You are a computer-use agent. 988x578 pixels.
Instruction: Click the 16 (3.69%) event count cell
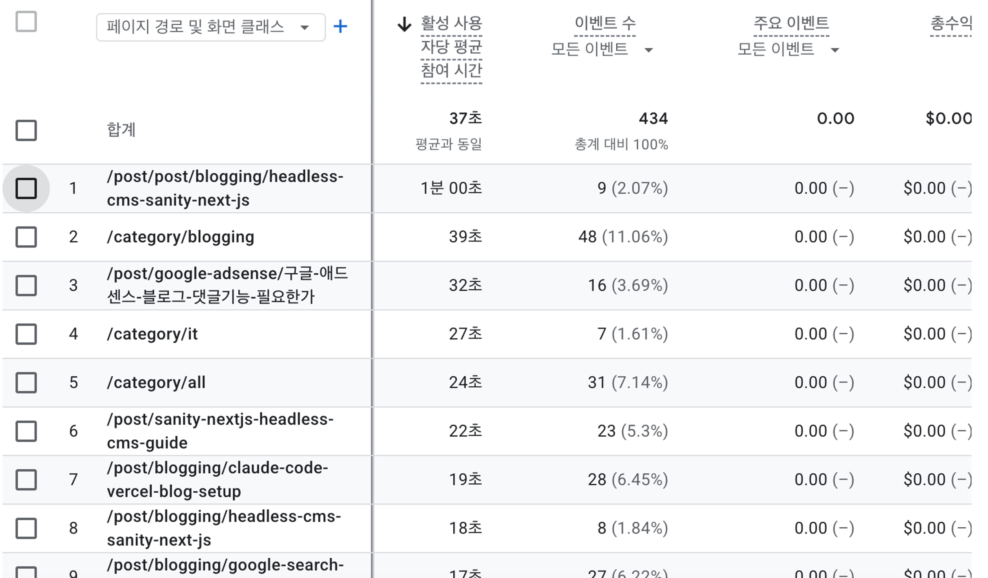[x=628, y=286]
